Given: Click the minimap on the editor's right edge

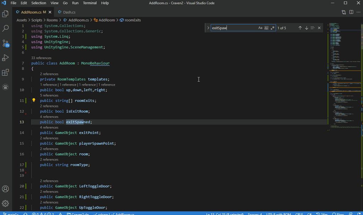Looking at the screenshot, I should (x=344, y=71).
